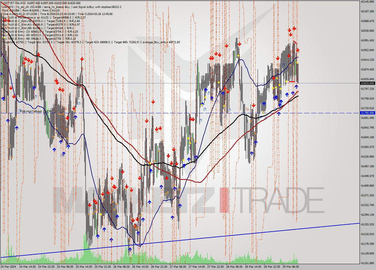Image resolution: width=376 pixels, height=270 pixels.
Task: Click time axis label 25 Mar 06:30
Action: (x=65, y=267)
